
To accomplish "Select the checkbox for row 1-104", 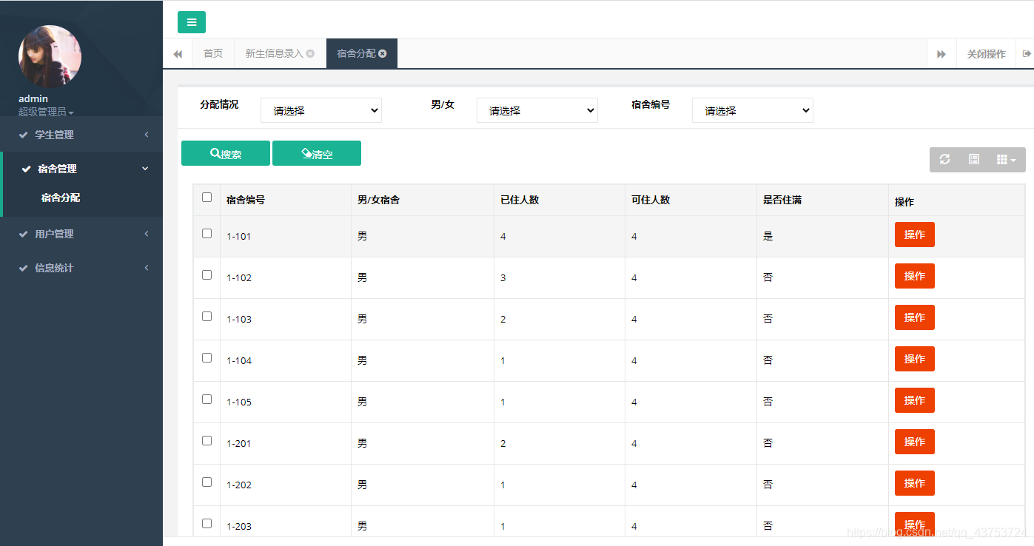I will (207, 358).
